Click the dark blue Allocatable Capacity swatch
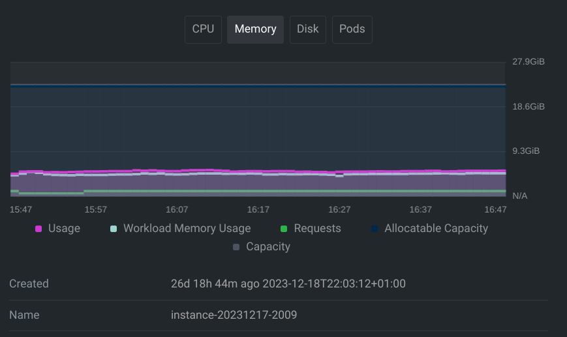This screenshot has height=337, width=567. (375, 229)
